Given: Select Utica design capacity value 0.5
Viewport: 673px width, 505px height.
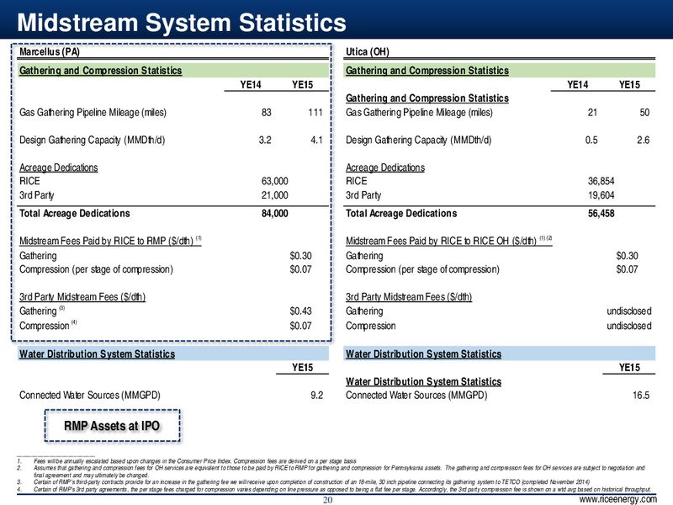Looking at the screenshot, I should click(591, 140).
